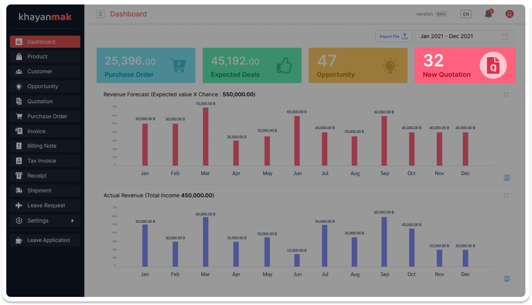This screenshot has height=305, width=532.
Task: Click the Purchase Order cart icon on card
Action: [178, 65]
